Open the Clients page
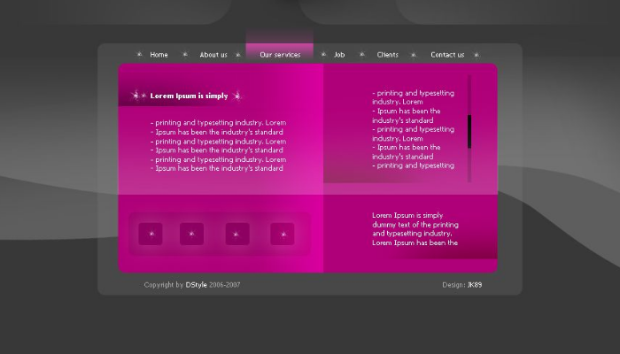 [388, 55]
